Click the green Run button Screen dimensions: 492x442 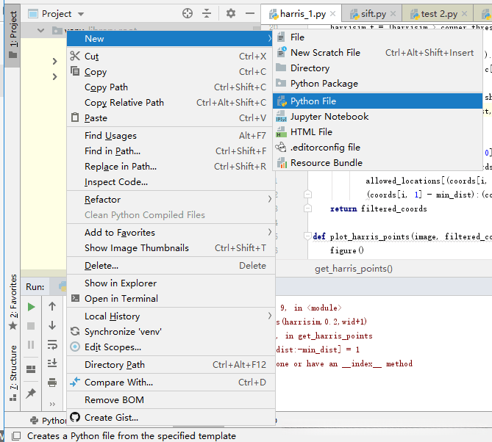[31, 306]
